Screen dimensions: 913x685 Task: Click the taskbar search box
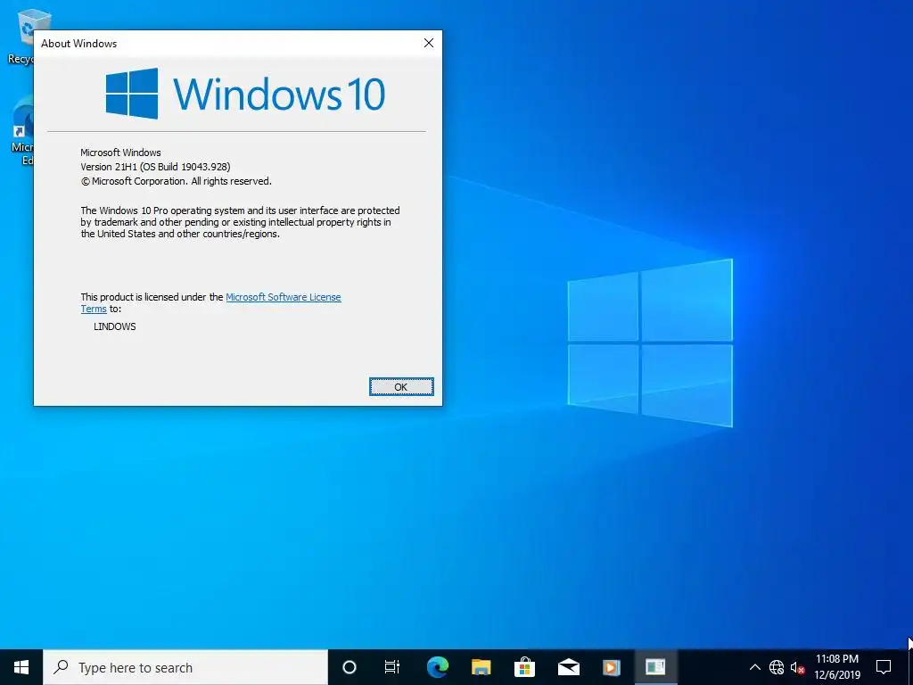[x=185, y=667]
